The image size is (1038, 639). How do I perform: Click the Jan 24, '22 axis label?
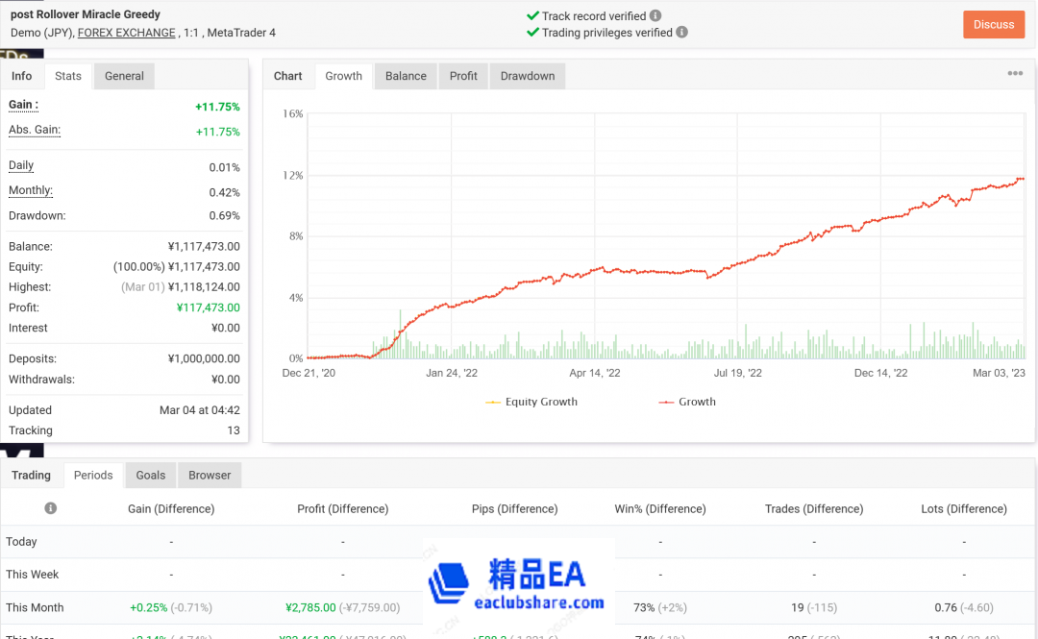[452, 373]
